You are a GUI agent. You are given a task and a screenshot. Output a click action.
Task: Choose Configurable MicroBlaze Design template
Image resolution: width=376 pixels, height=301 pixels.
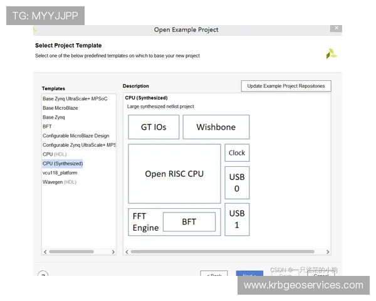75,135
